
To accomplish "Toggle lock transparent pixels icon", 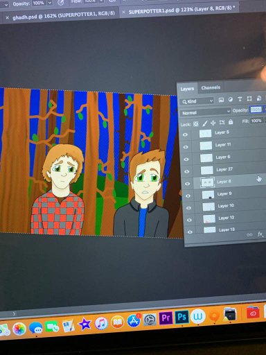I will point(195,124).
